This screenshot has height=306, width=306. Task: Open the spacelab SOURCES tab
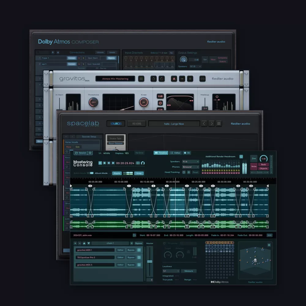pos(116,124)
